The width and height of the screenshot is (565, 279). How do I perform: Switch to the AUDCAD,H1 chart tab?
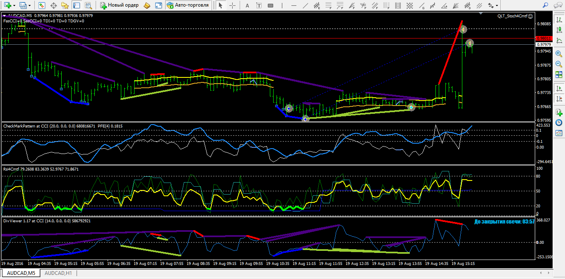[58, 273]
